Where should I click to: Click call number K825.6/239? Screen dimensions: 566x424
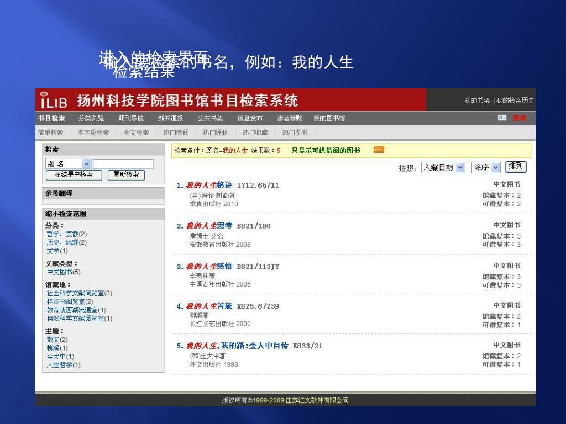click(x=258, y=306)
